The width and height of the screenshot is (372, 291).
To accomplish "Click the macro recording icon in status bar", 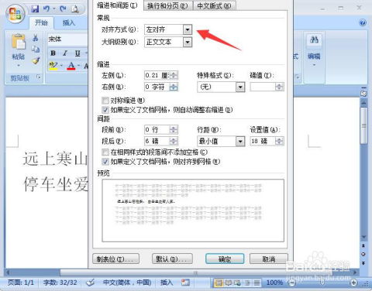I will 185,282.
